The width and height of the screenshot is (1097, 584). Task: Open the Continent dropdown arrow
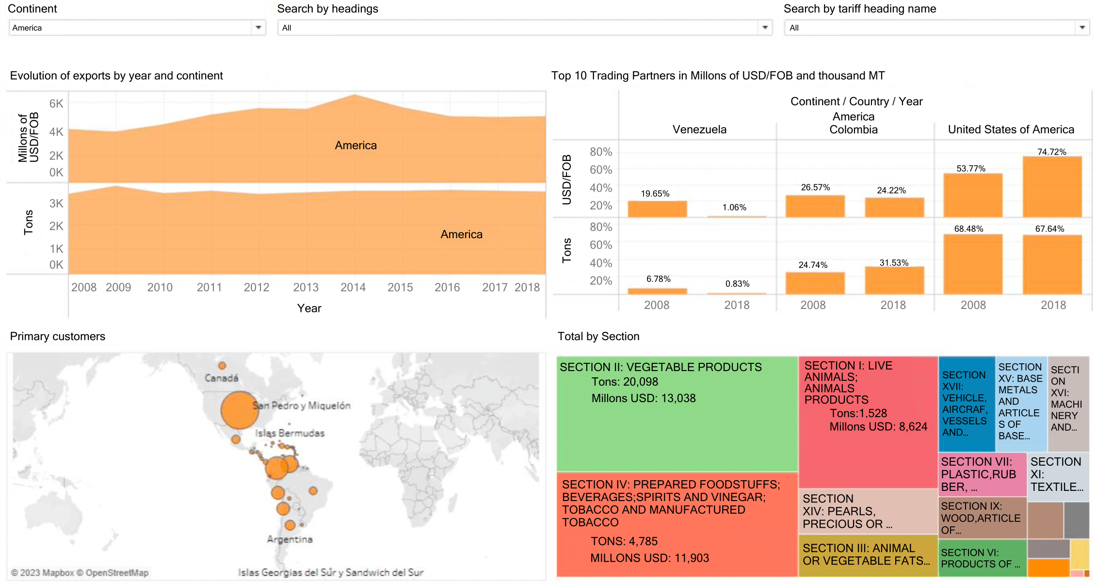[x=258, y=28]
